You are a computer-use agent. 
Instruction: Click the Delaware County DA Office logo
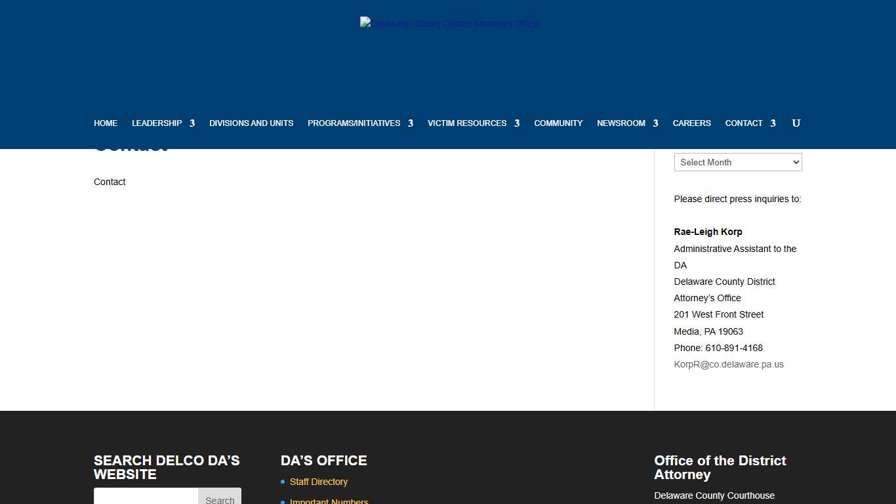pyautogui.click(x=449, y=24)
